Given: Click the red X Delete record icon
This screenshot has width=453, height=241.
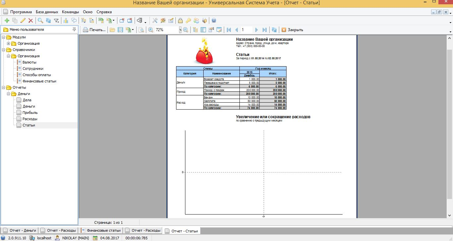Looking at the screenshot, I should [x=31, y=21].
